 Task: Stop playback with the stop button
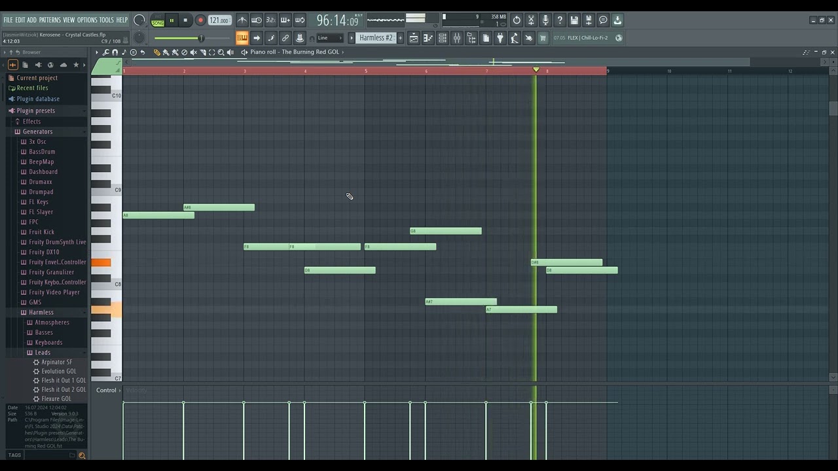[x=185, y=20]
